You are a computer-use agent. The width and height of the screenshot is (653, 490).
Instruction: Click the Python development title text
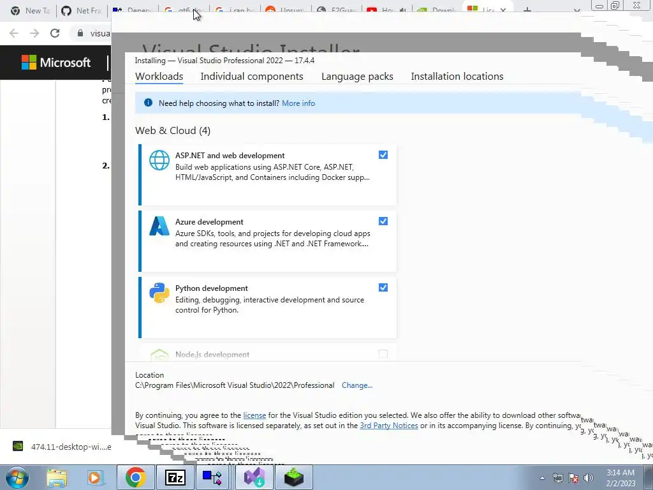212,288
